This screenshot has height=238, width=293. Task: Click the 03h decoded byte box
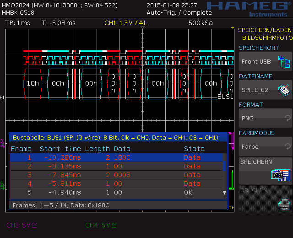[114, 84]
